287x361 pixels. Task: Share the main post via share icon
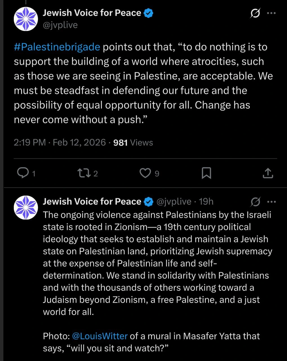click(268, 173)
